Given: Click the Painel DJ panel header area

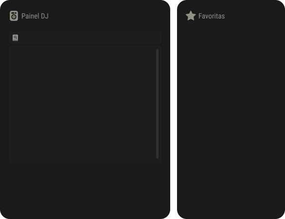Looking at the screenshot, I should click(x=85, y=16).
